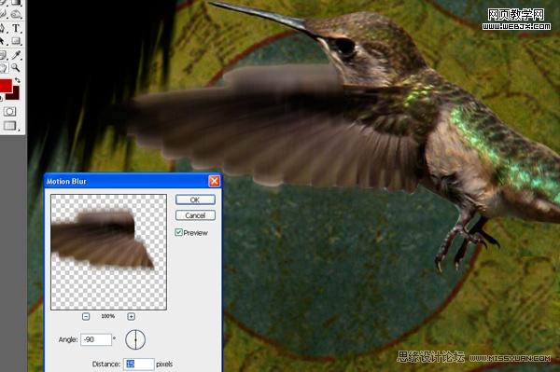Select the Rectangle shape tool
Screen dimensions: 560x372
coord(16,41)
